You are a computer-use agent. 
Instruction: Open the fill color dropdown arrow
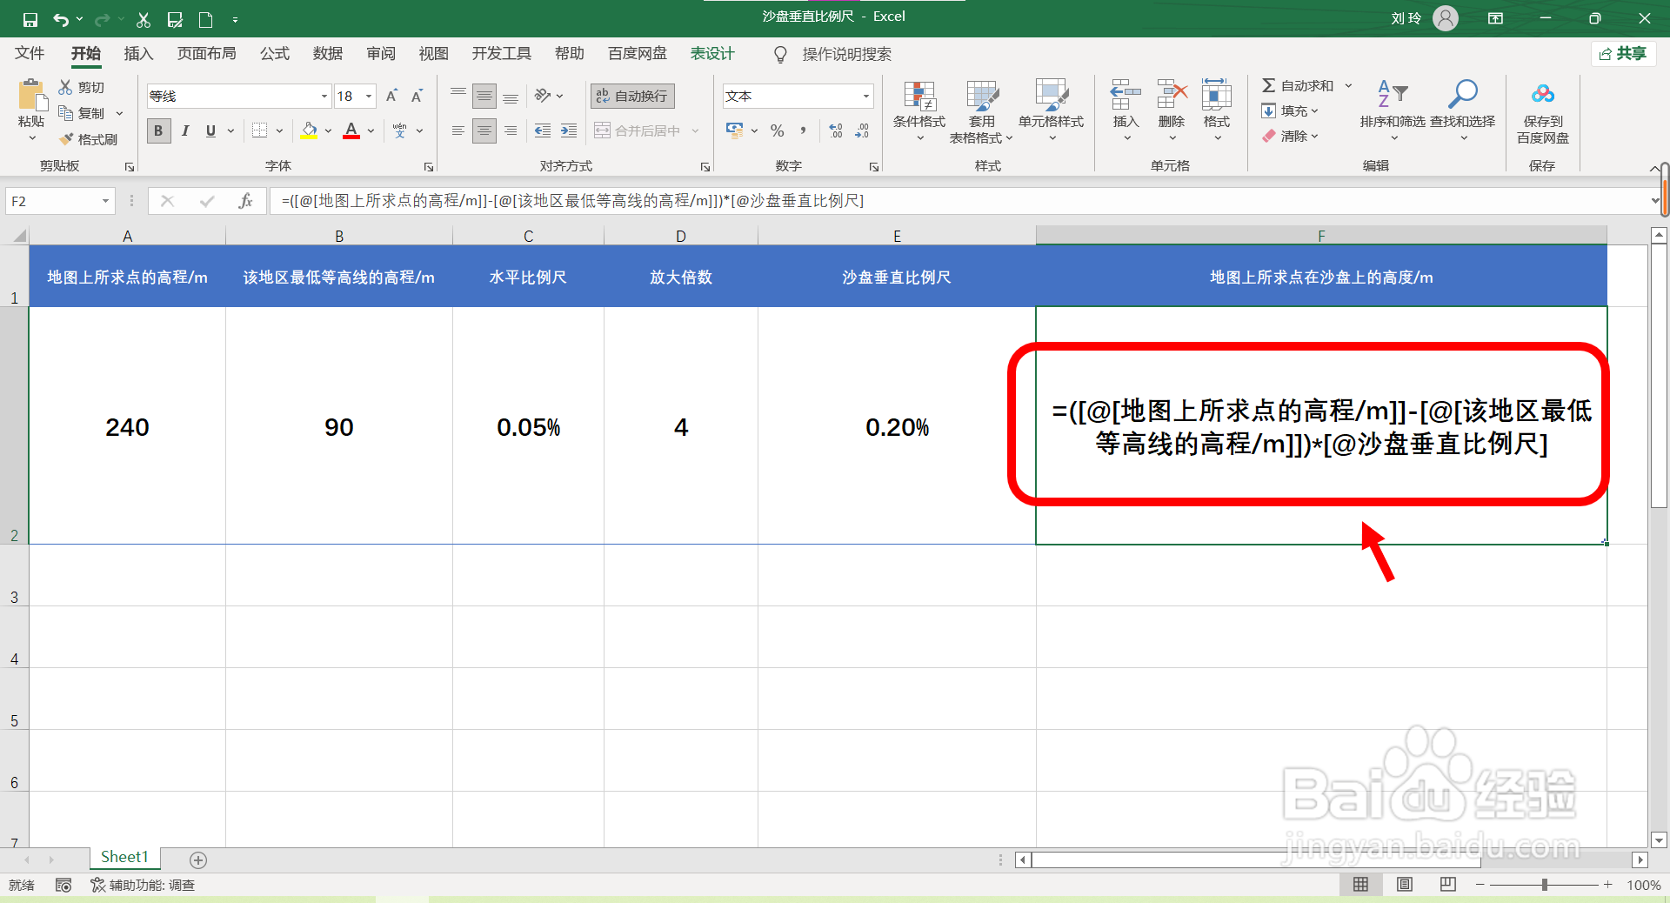coord(328,130)
